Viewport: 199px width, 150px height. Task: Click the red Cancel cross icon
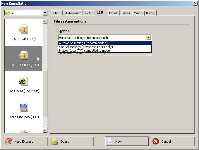pos(156,141)
